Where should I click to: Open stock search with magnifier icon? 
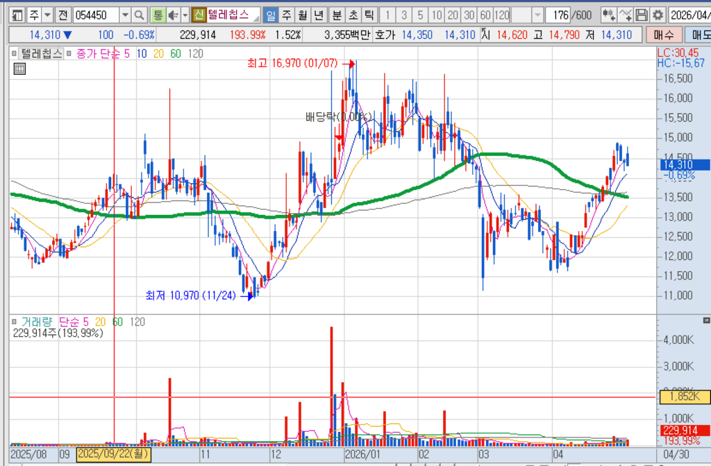tap(139, 15)
